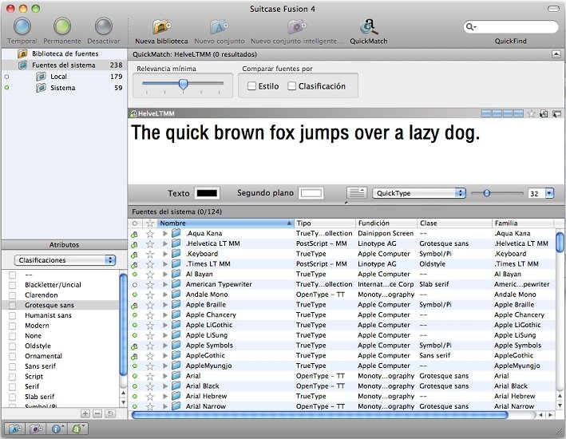566x439 pixels.
Task: Select Fuentes del sistema library
Action: point(64,65)
